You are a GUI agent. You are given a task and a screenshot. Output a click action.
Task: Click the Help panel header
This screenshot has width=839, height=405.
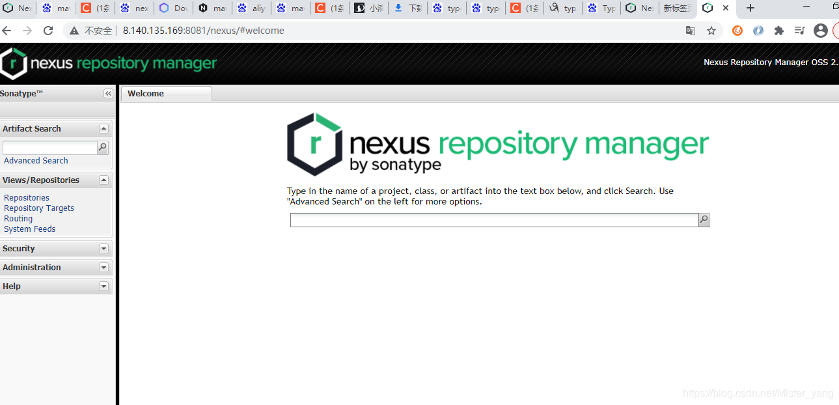(x=56, y=286)
